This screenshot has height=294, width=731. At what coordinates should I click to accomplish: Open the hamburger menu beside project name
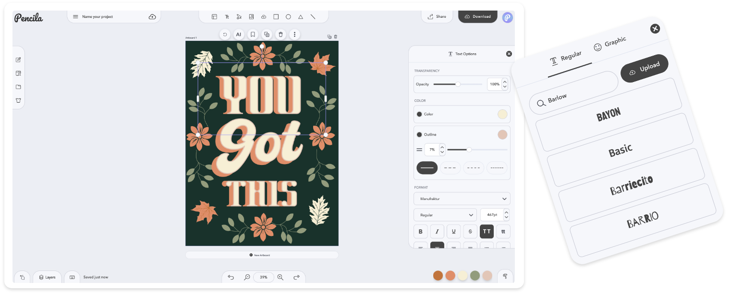tap(75, 17)
